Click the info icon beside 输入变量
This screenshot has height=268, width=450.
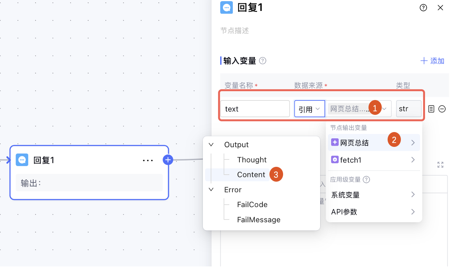[263, 61]
